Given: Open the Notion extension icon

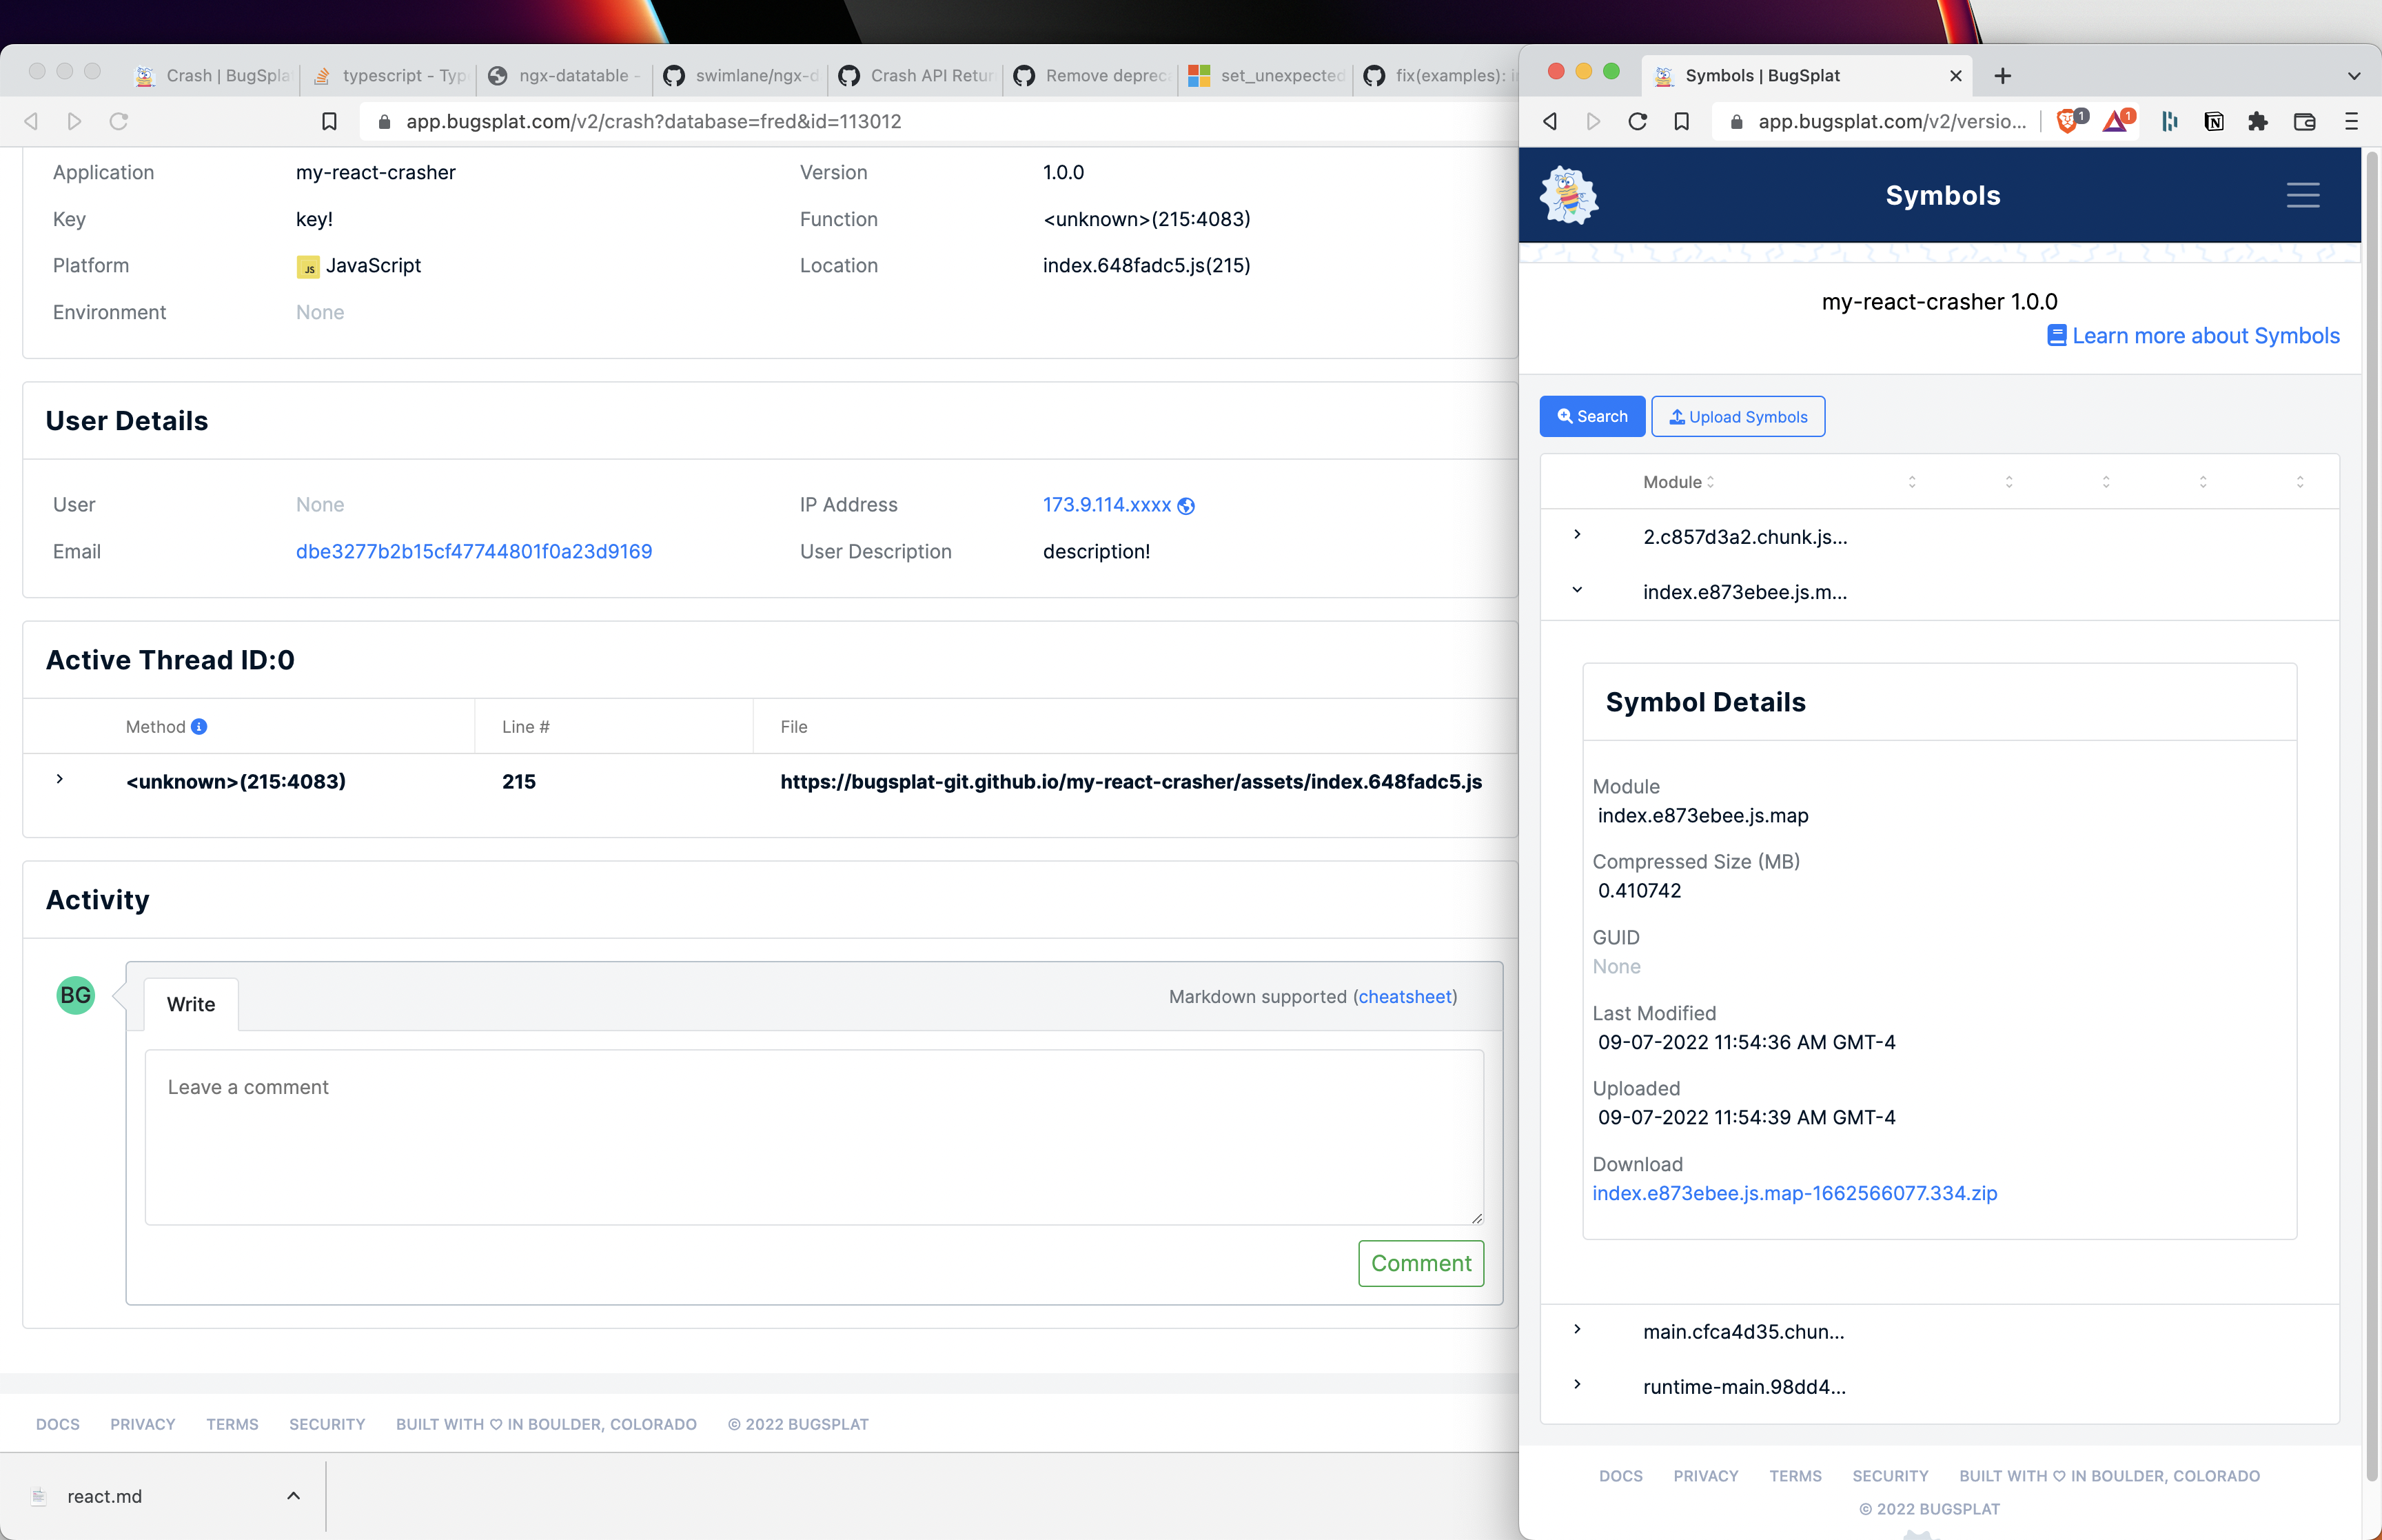Looking at the screenshot, I should [x=2213, y=122].
